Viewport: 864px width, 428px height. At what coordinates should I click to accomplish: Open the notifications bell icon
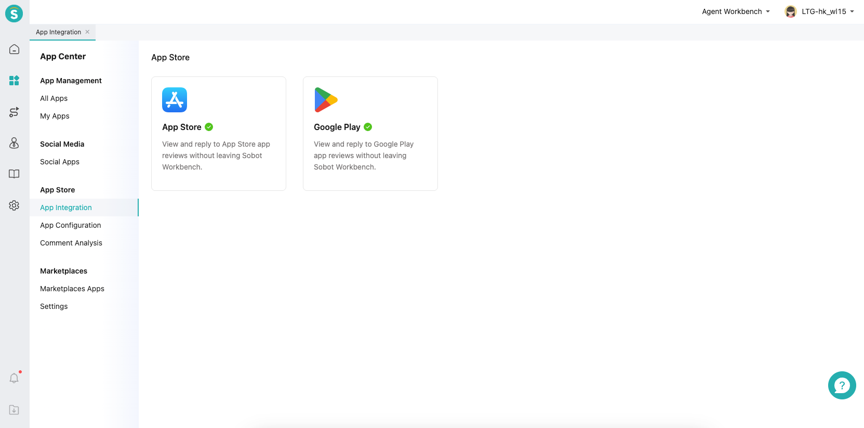14,378
